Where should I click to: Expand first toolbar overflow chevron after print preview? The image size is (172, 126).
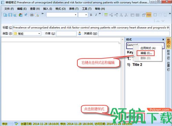pyautogui.click(x=42, y=14)
